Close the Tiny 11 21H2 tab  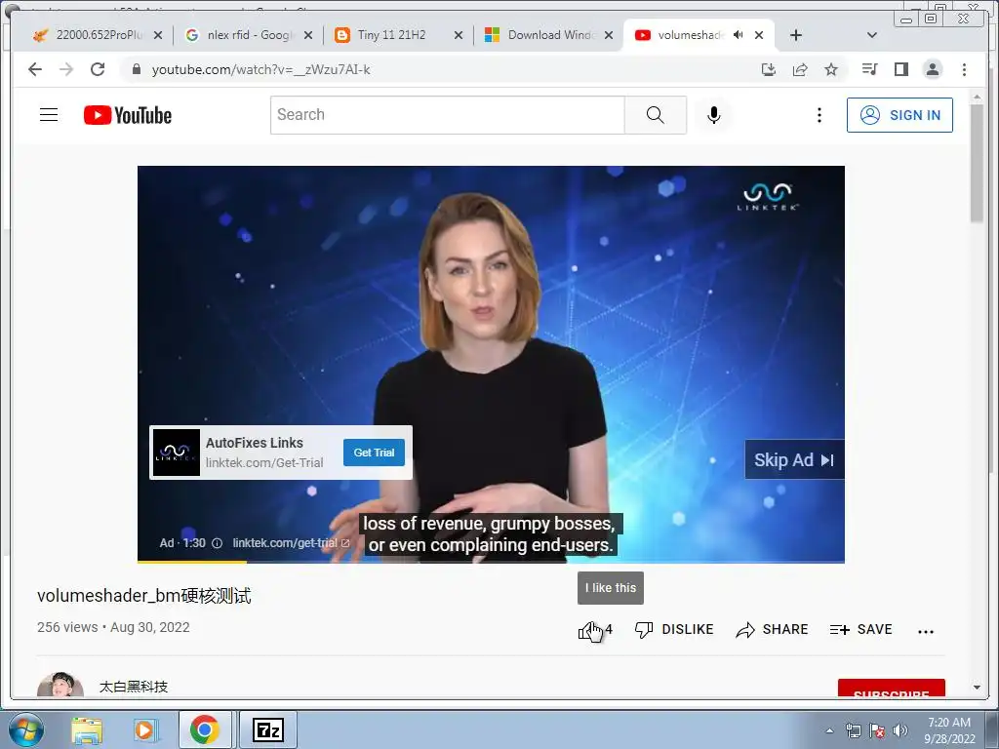pyautogui.click(x=459, y=35)
